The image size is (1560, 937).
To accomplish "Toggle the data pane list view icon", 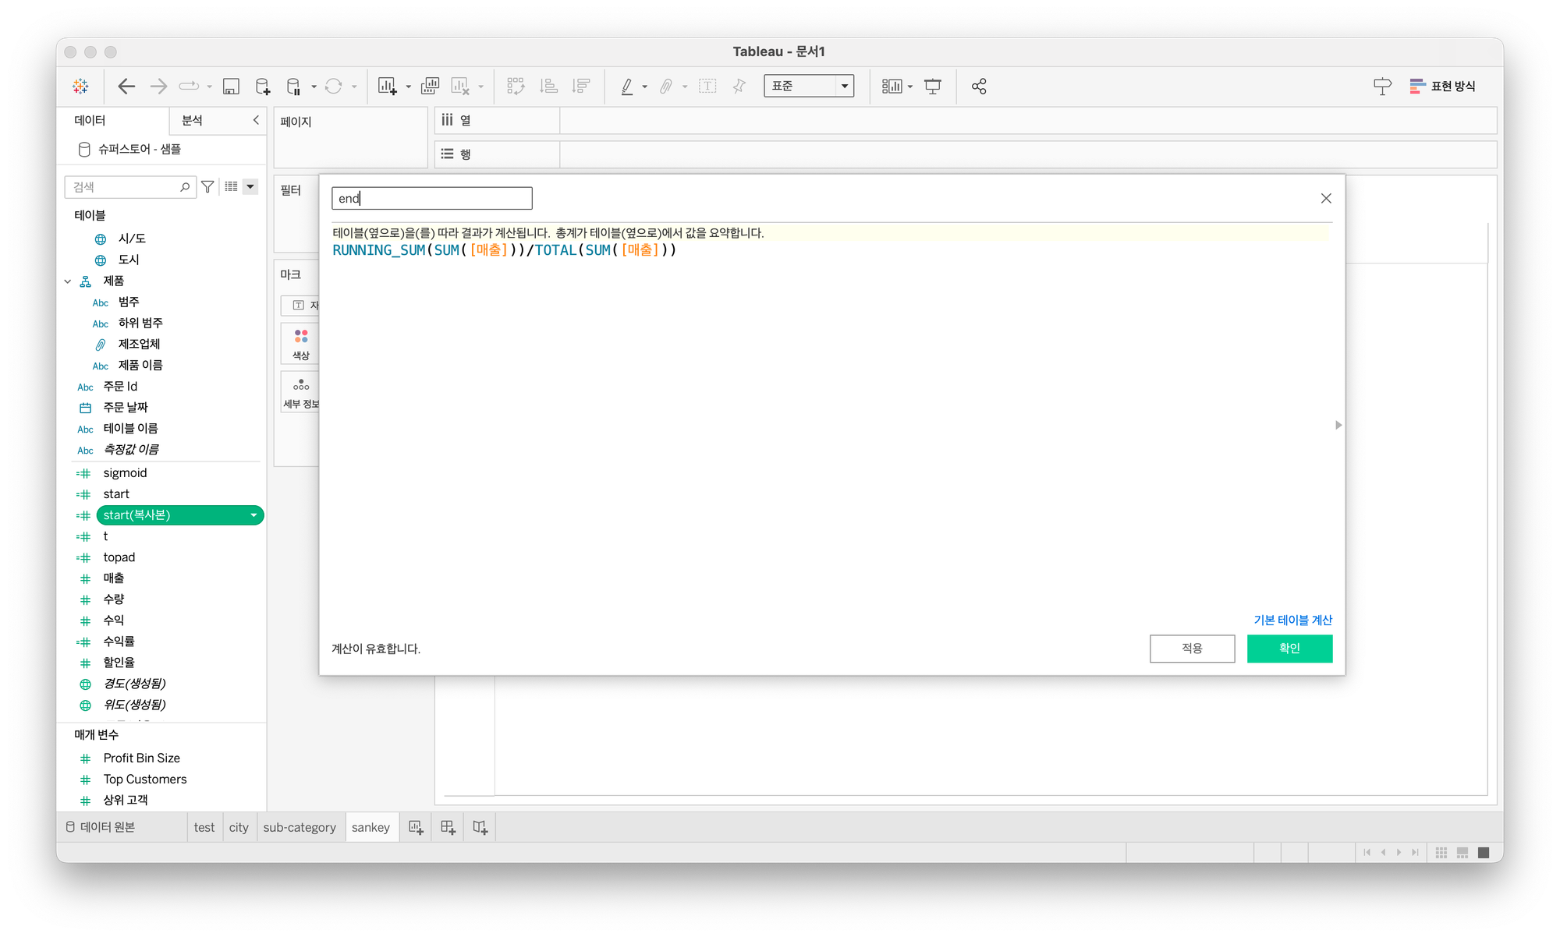I will [231, 187].
